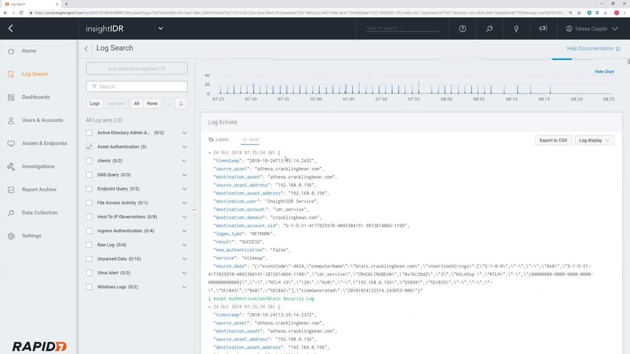Click the Investigations icon

pyautogui.click(x=11, y=167)
